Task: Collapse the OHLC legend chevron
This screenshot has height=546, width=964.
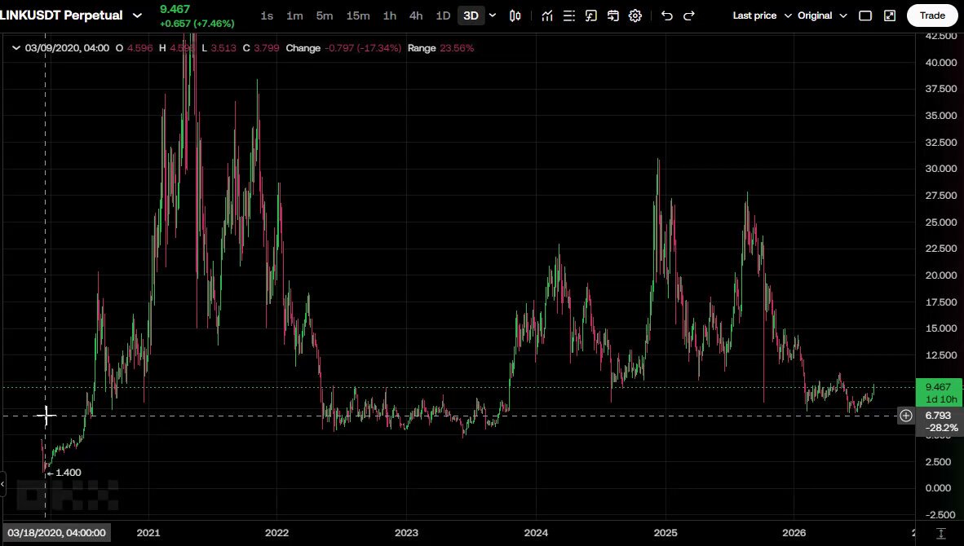Action: [x=16, y=48]
